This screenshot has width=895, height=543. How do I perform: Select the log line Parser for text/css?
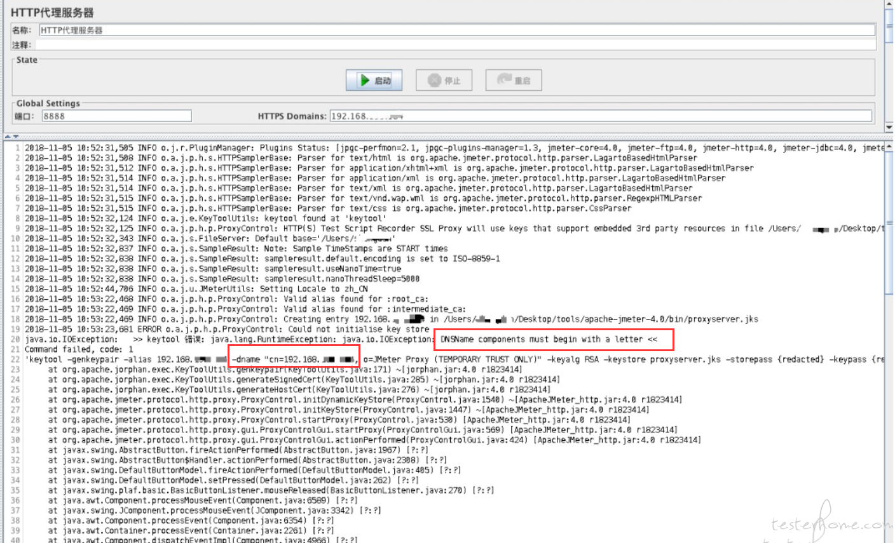328,208
